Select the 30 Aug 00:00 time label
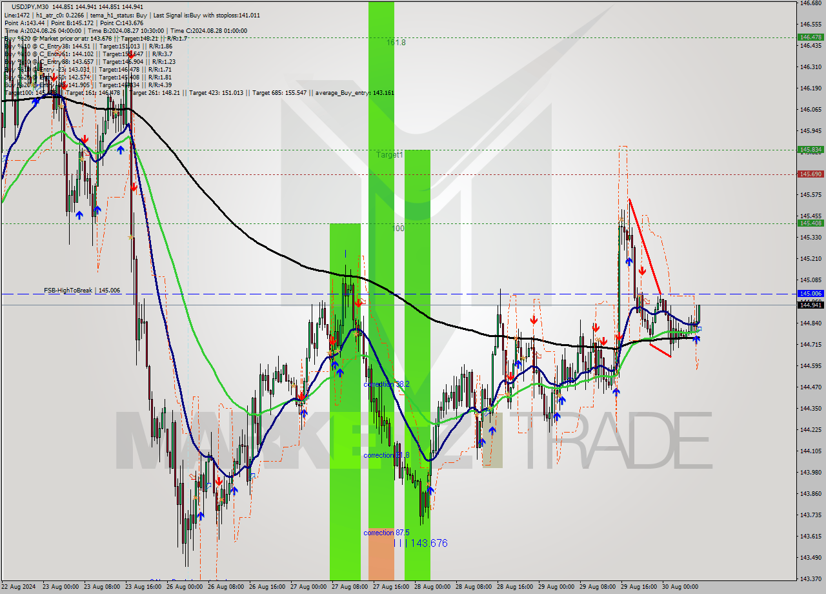The width and height of the screenshot is (826, 594). [680, 587]
